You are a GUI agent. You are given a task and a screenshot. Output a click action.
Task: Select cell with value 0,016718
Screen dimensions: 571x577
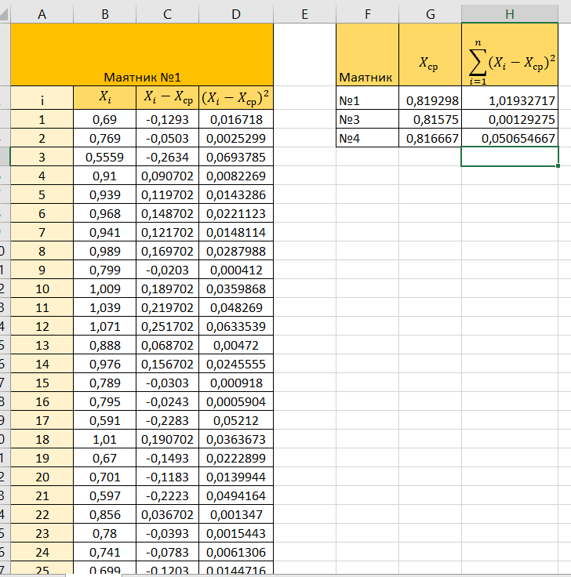coord(236,119)
